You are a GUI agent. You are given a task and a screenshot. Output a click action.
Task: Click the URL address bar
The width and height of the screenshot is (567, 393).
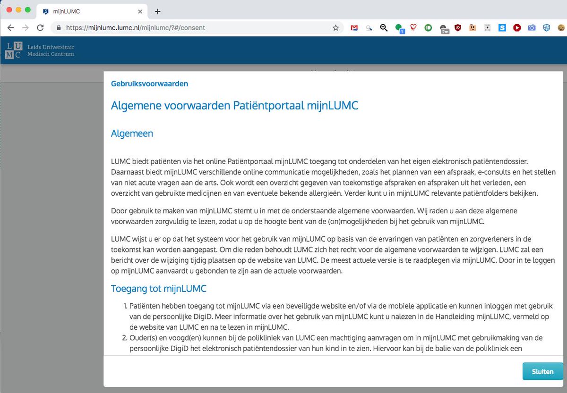pos(189,28)
